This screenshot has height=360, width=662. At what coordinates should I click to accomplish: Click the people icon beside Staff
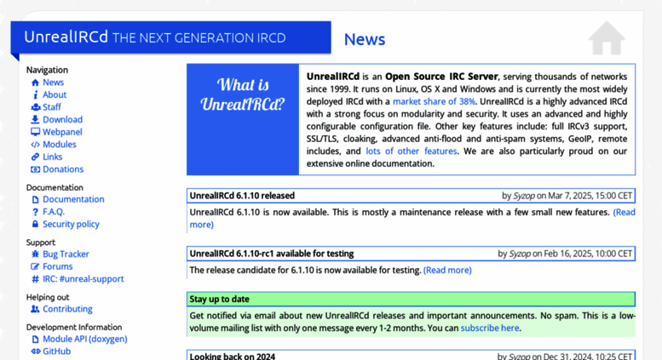(x=36, y=107)
